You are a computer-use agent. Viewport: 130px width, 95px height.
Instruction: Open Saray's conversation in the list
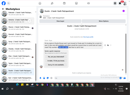pyautogui.click(x=17, y=43)
